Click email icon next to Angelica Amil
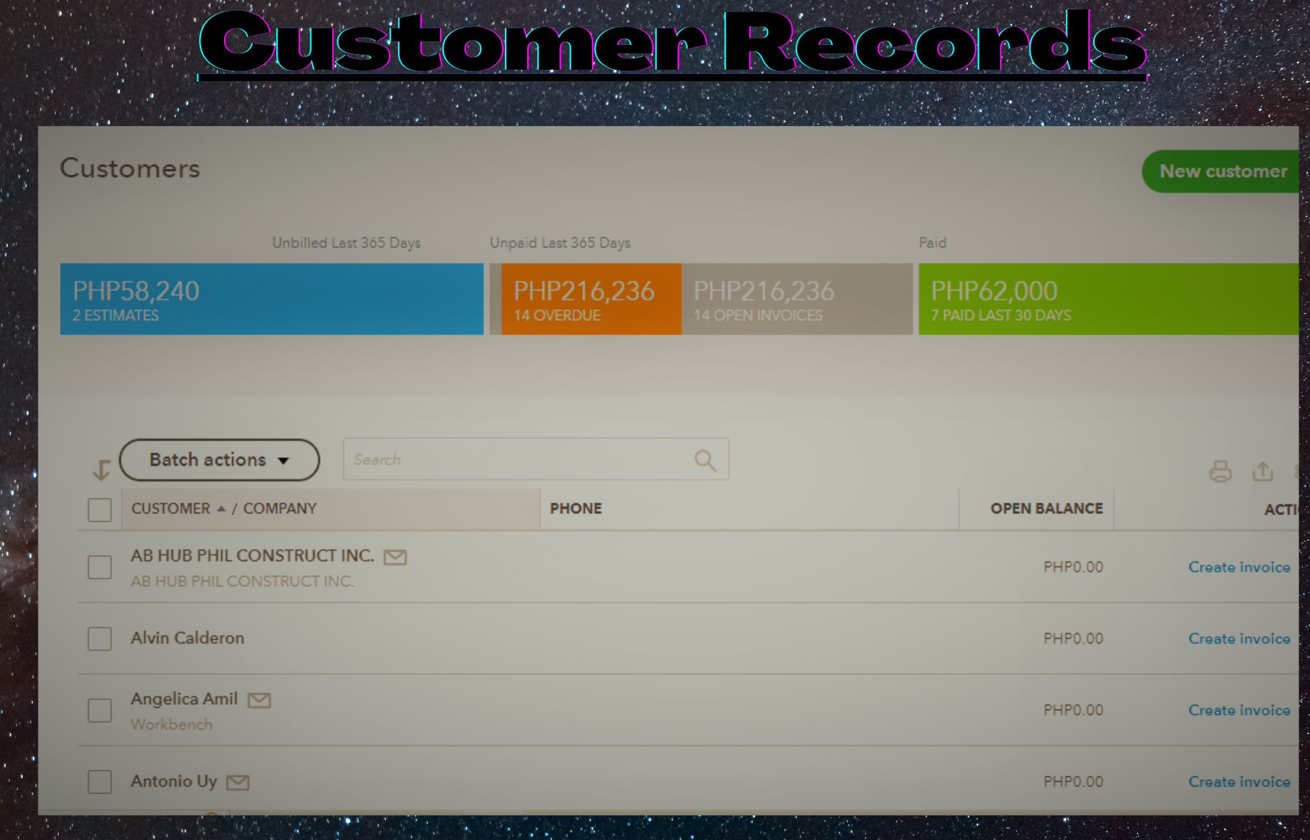The height and width of the screenshot is (840, 1310). (x=259, y=700)
